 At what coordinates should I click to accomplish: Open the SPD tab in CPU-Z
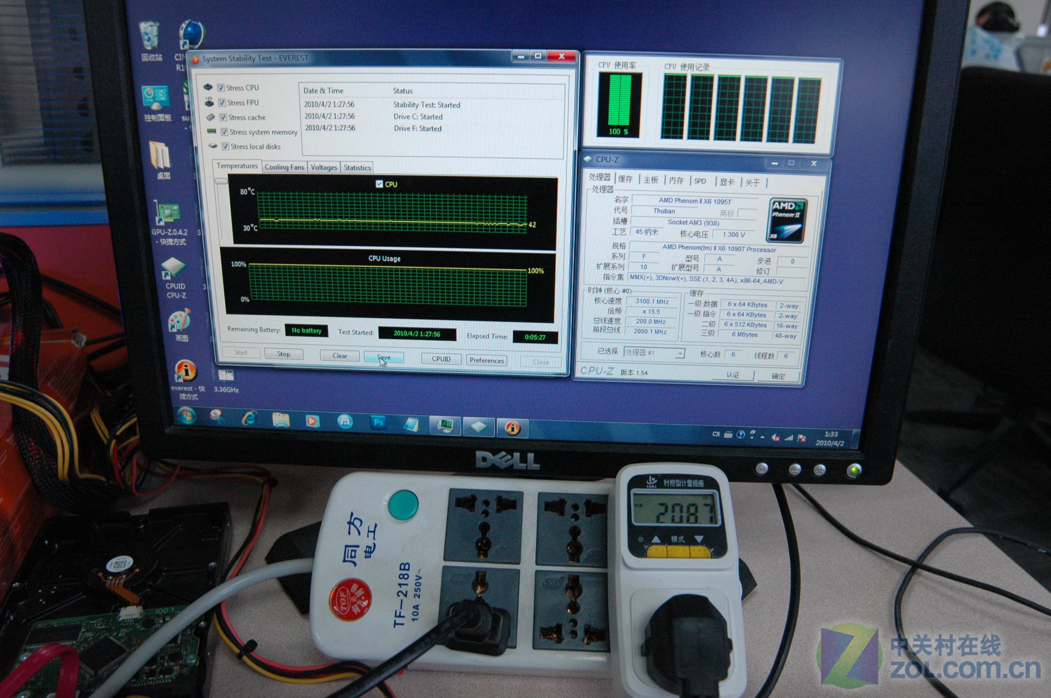click(x=700, y=181)
